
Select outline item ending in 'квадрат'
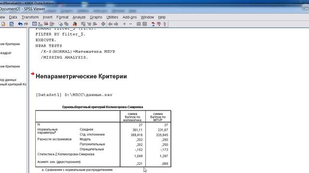(6, 53)
